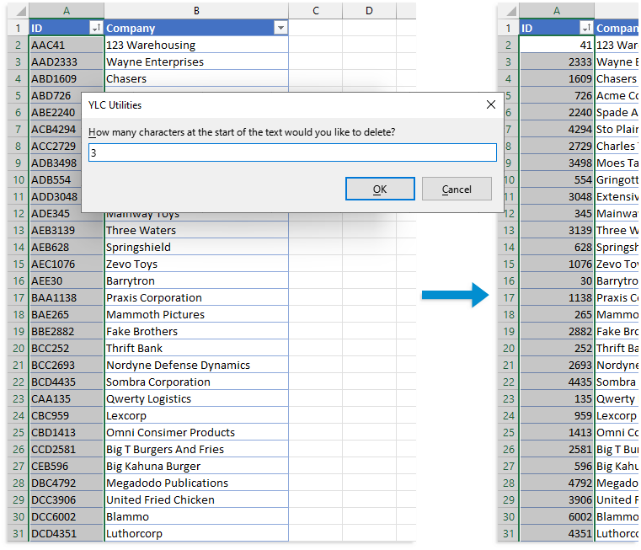Select row 2 header in left sheet

(x=19, y=45)
